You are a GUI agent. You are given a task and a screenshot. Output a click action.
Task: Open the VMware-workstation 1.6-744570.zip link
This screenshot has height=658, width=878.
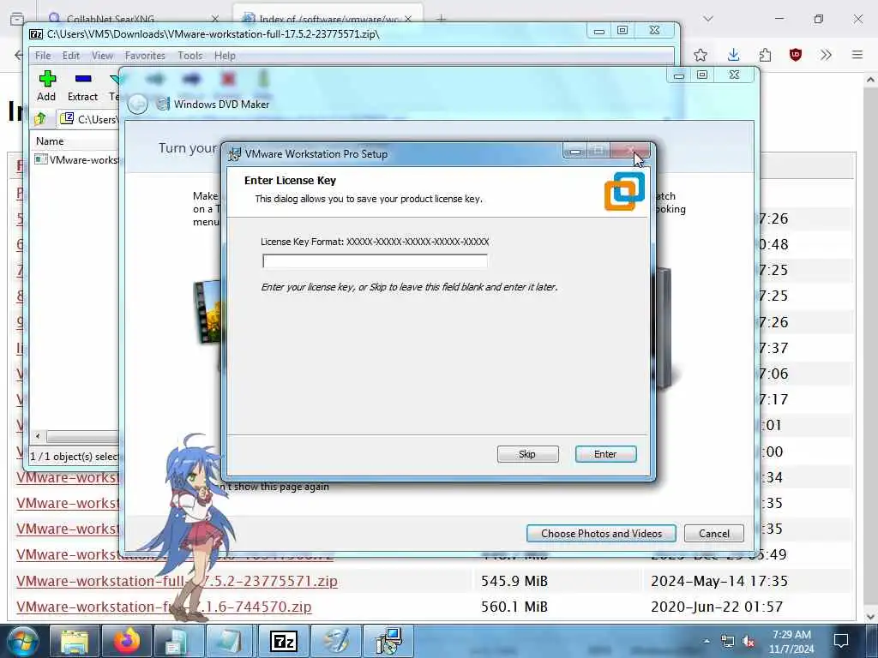coord(164,607)
